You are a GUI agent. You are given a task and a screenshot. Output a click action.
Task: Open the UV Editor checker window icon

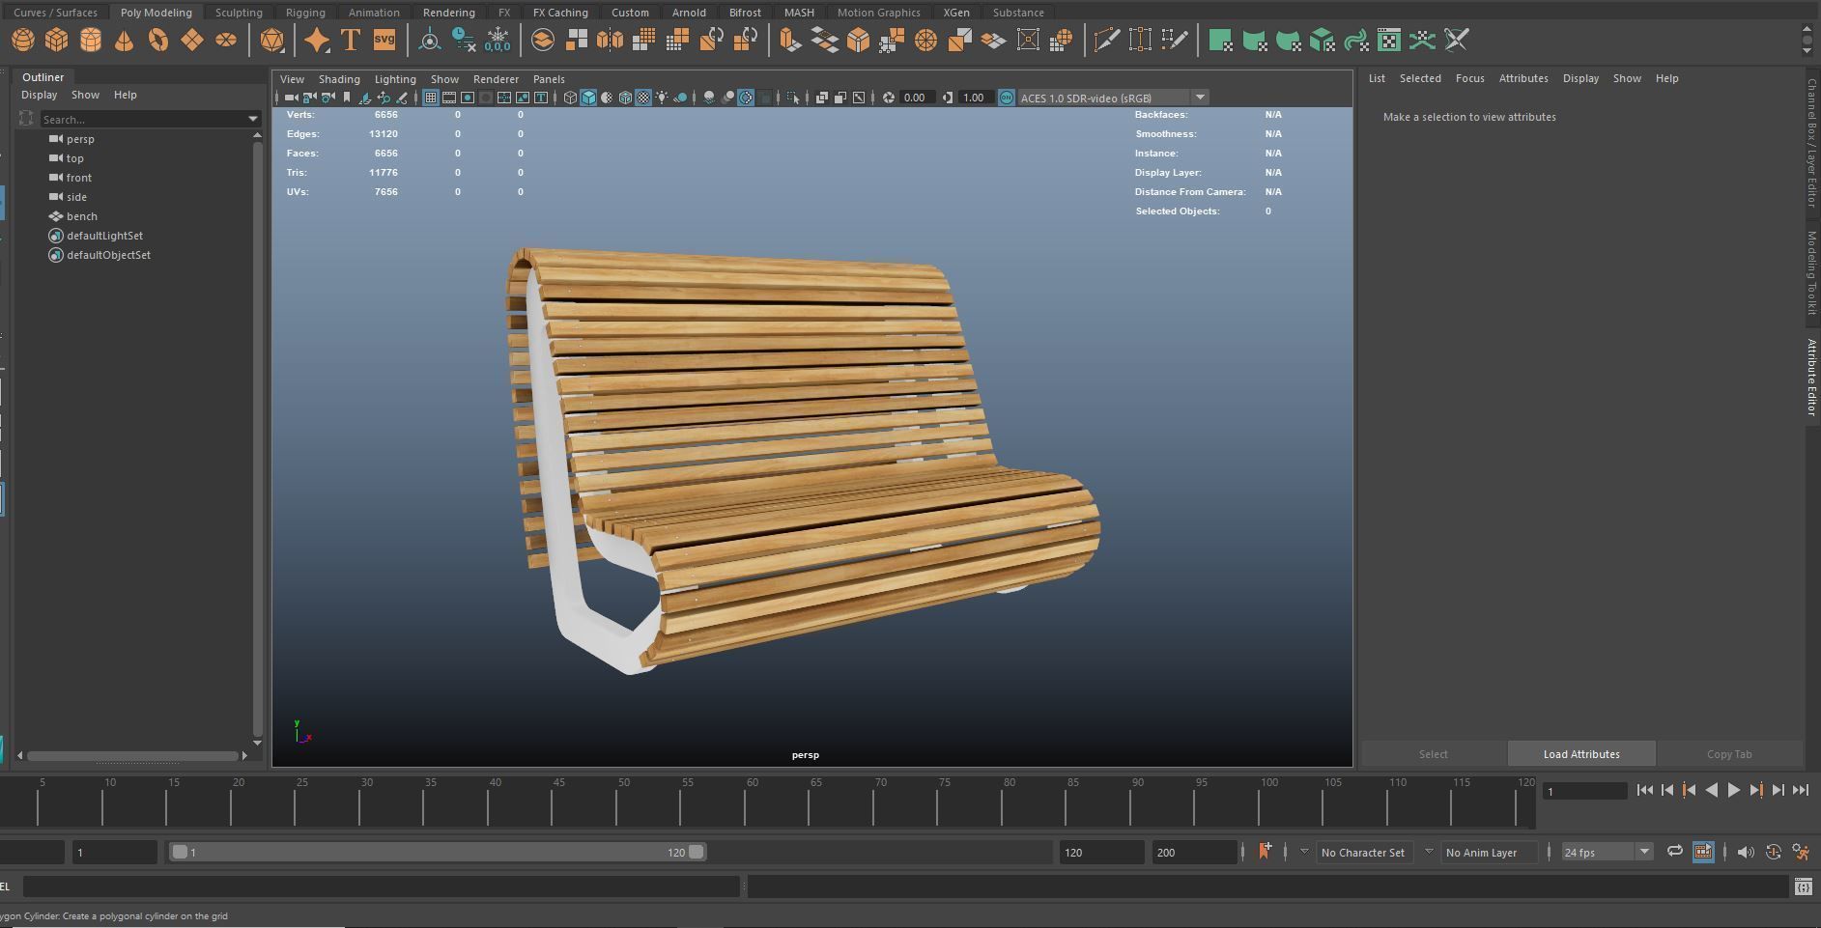(x=1389, y=40)
